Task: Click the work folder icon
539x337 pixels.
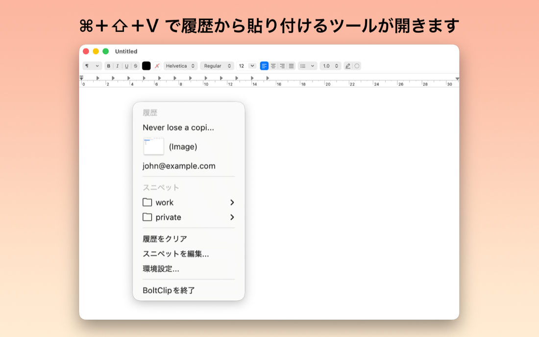Action: (147, 202)
